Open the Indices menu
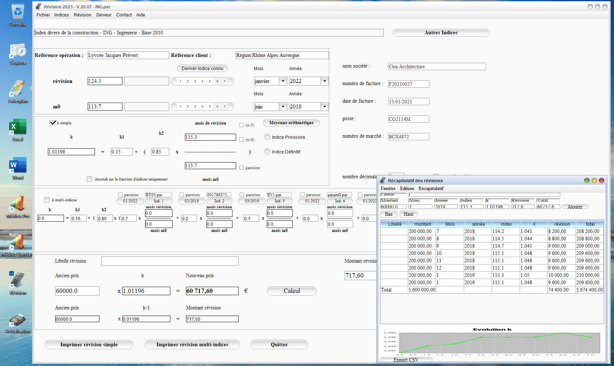This screenshot has height=366, width=614. tap(61, 15)
